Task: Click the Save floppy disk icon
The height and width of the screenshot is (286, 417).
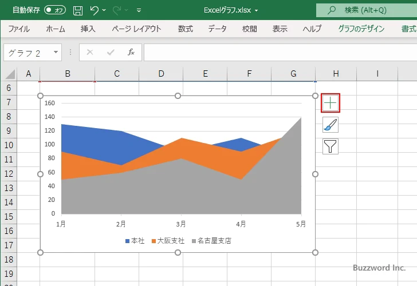Action: pos(78,10)
